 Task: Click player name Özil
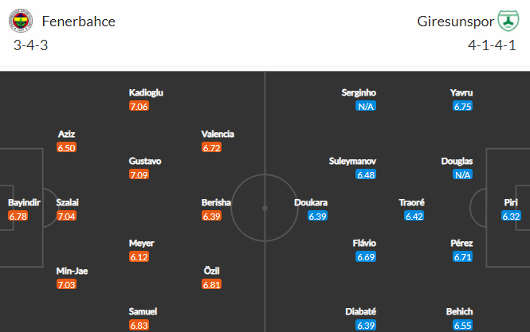click(211, 271)
